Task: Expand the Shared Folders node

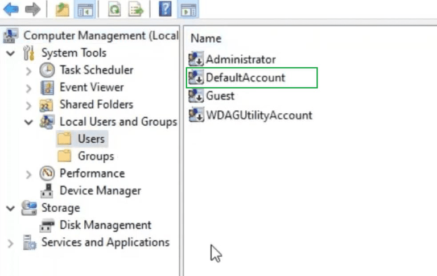Action: pos(28,105)
